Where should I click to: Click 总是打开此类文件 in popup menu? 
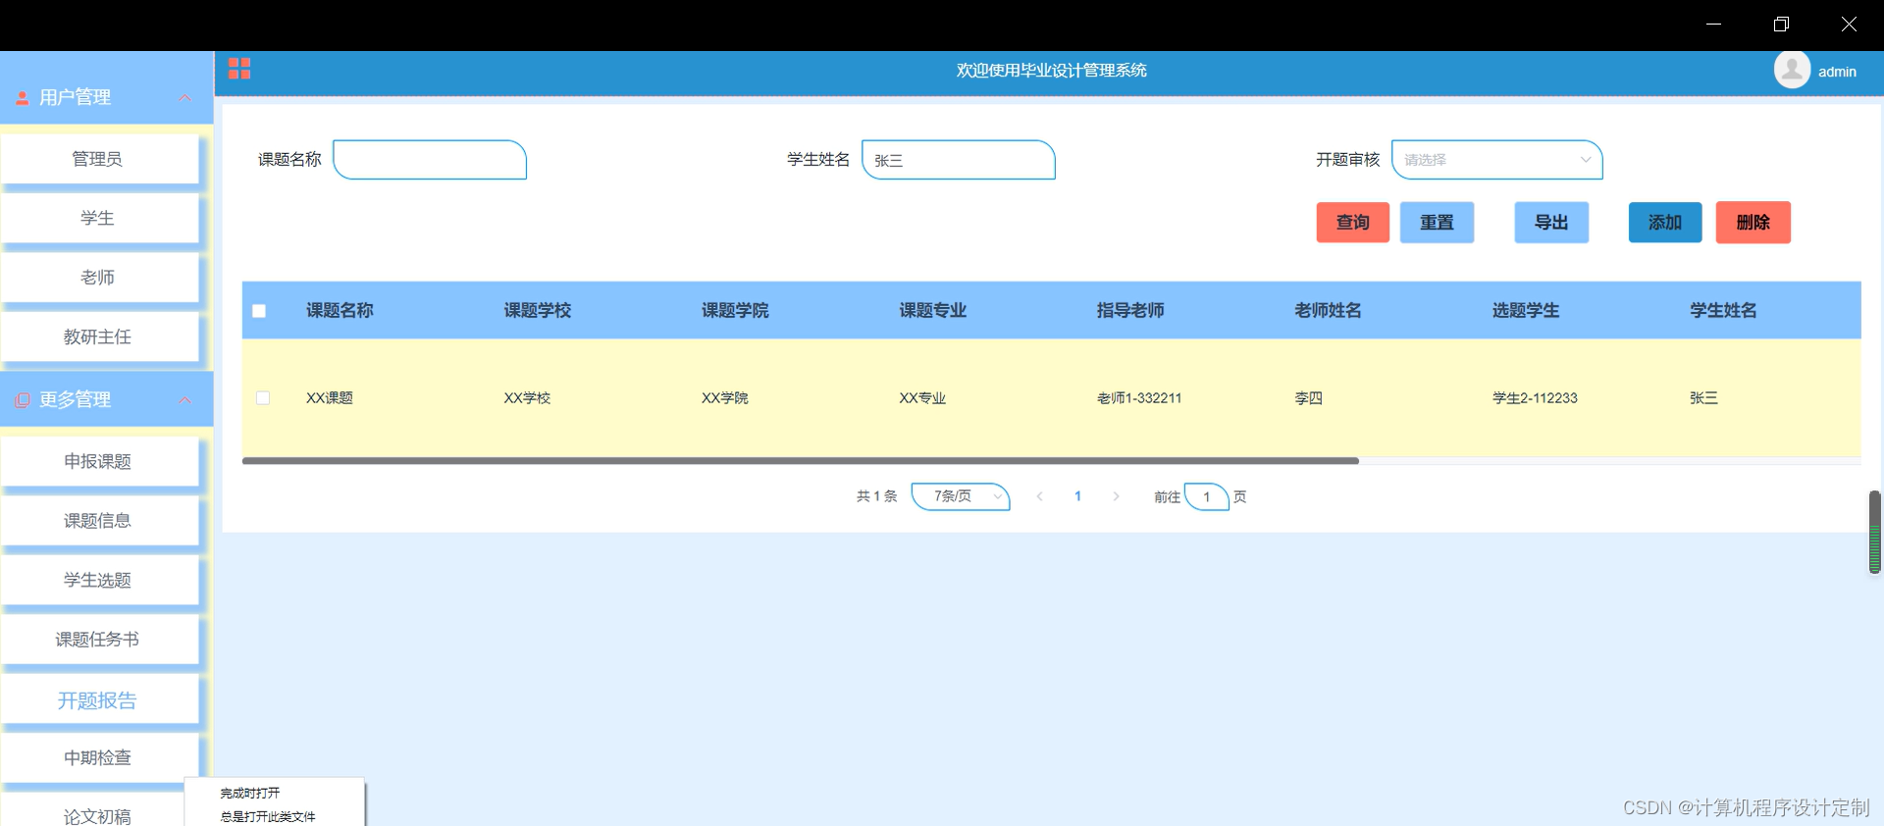(268, 816)
